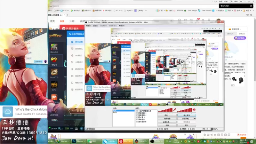Open the NetEase Music taskbar button

tap(125, 141)
